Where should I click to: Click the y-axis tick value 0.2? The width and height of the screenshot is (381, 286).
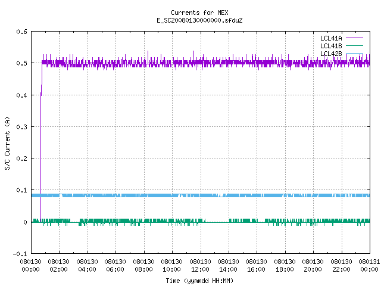21,158
